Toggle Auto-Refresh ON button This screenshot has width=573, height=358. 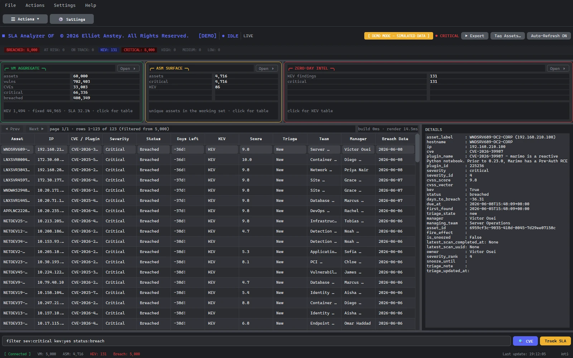coord(549,36)
